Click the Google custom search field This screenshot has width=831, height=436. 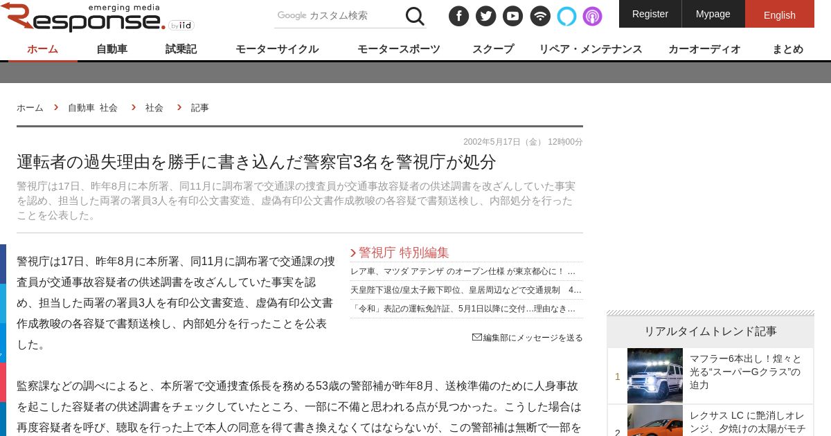click(337, 15)
